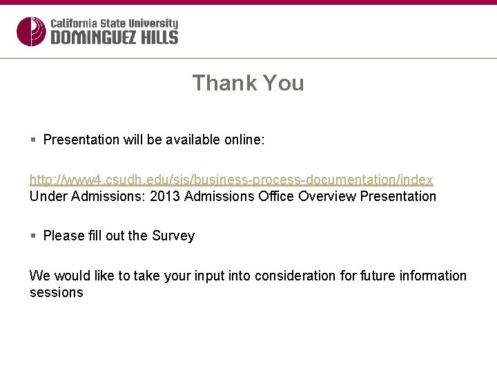Click 'Presentation will be available online:' text

pos(153,140)
